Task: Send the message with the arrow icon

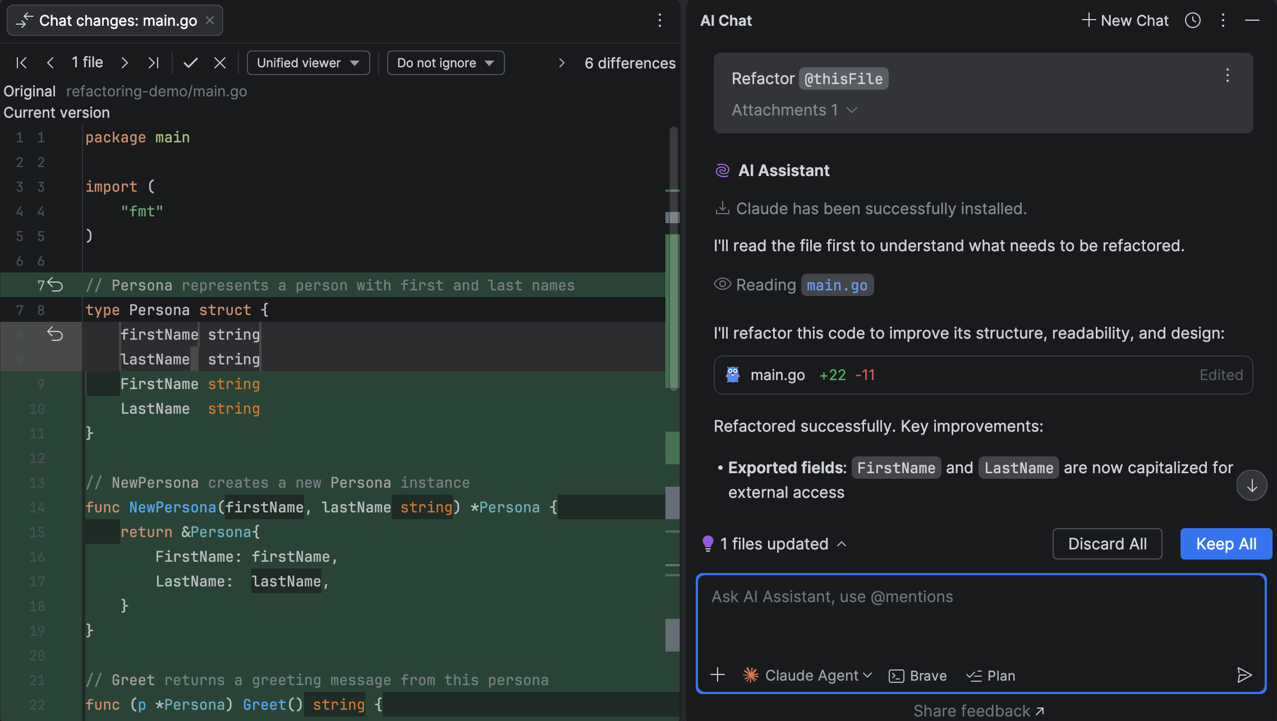Action: (x=1244, y=675)
